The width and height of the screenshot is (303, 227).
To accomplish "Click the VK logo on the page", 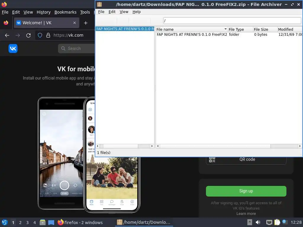I will click(13, 48).
